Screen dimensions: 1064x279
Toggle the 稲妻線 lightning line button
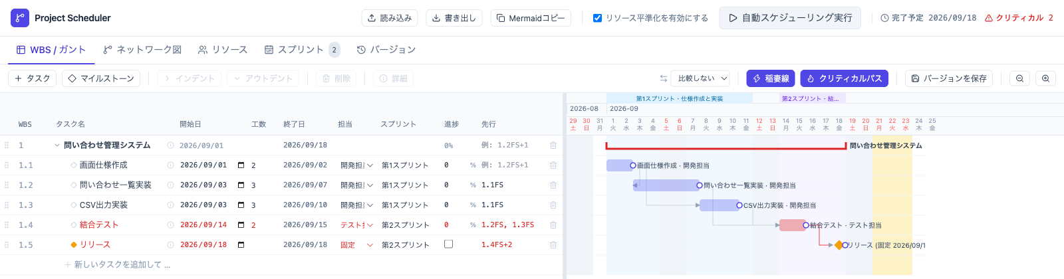[x=771, y=78]
